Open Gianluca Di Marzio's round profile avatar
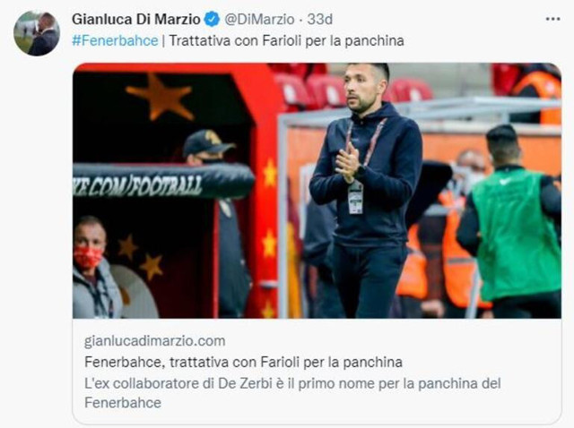This screenshot has height=428, width=574. [x=37, y=33]
